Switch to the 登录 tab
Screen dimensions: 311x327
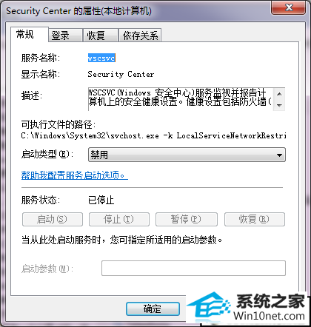pyautogui.click(x=65, y=36)
